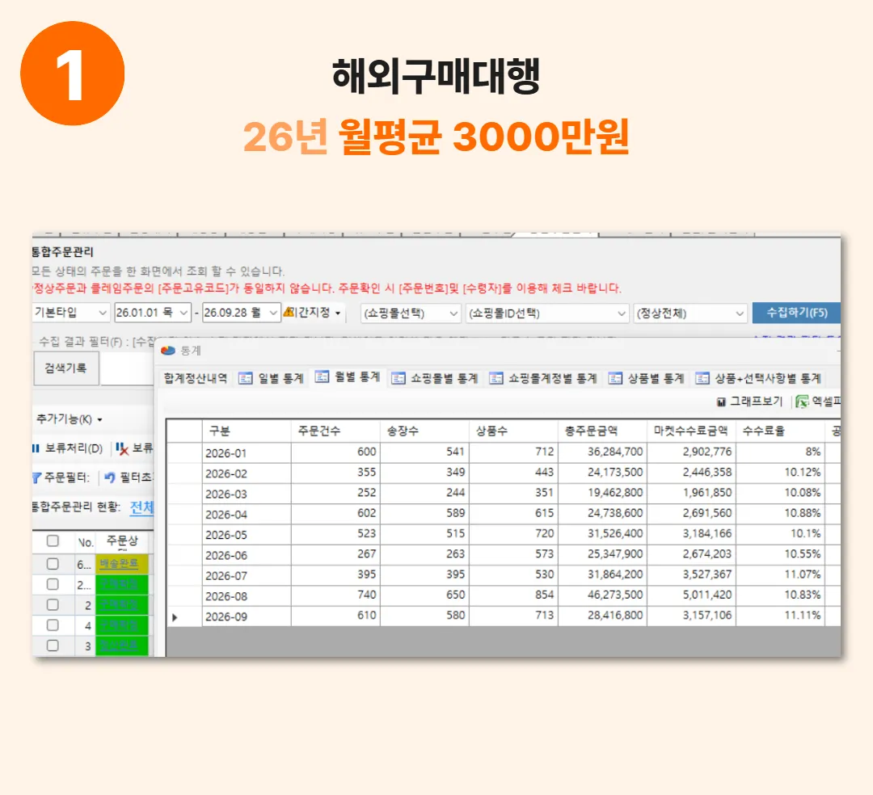Click the icon of 쇼핑몰계정별 통계 tab
The height and width of the screenshot is (795, 873).
point(496,378)
